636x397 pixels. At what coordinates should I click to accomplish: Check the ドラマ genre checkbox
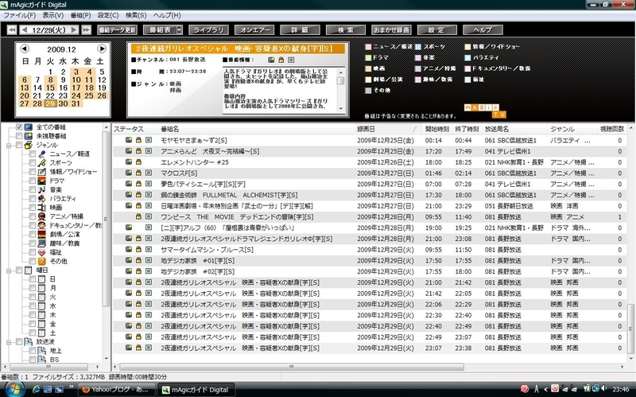pos(33,181)
